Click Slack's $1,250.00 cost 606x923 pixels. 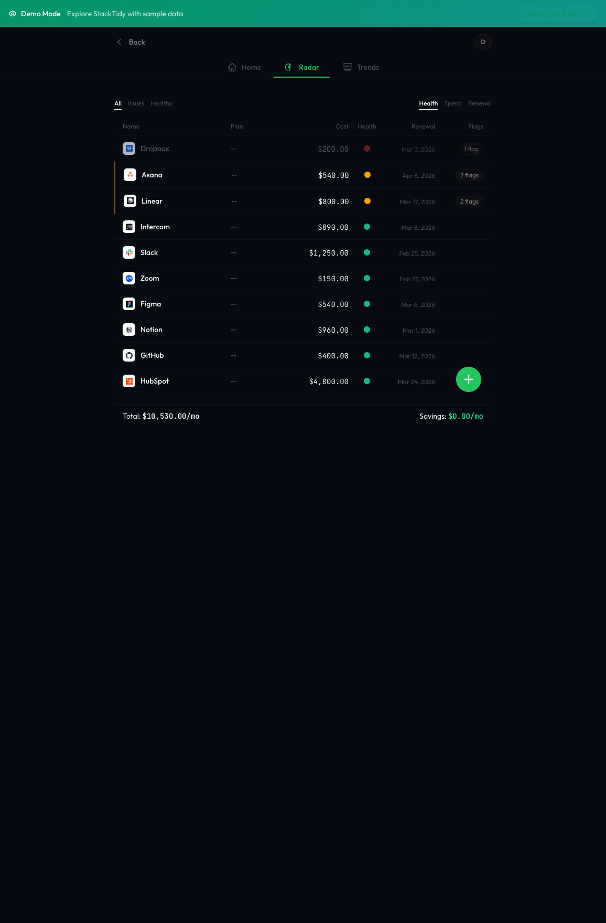coord(329,253)
